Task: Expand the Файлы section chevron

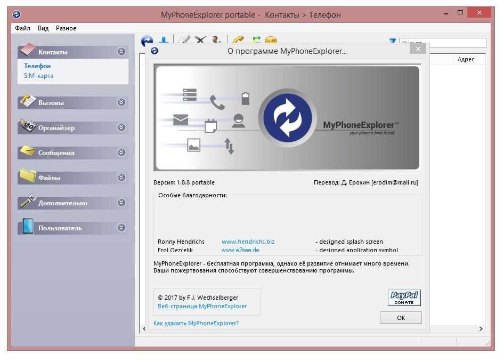Action: coord(121,178)
